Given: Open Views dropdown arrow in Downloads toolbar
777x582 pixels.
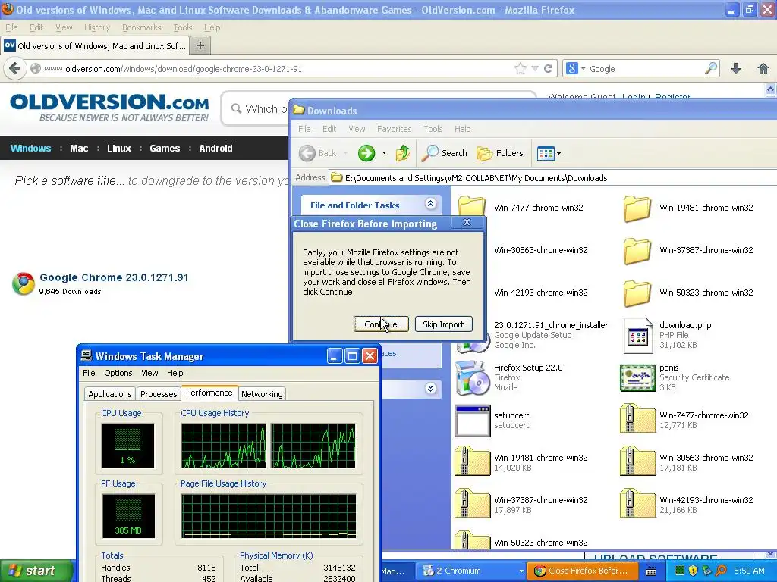Looking at the screenshot, I should tap(559, 153).
